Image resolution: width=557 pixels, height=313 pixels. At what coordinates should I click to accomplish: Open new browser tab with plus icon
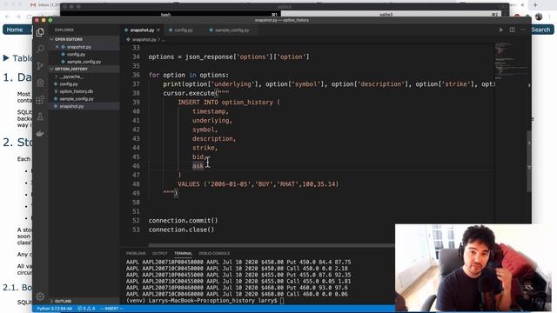(x=535, y=5)
